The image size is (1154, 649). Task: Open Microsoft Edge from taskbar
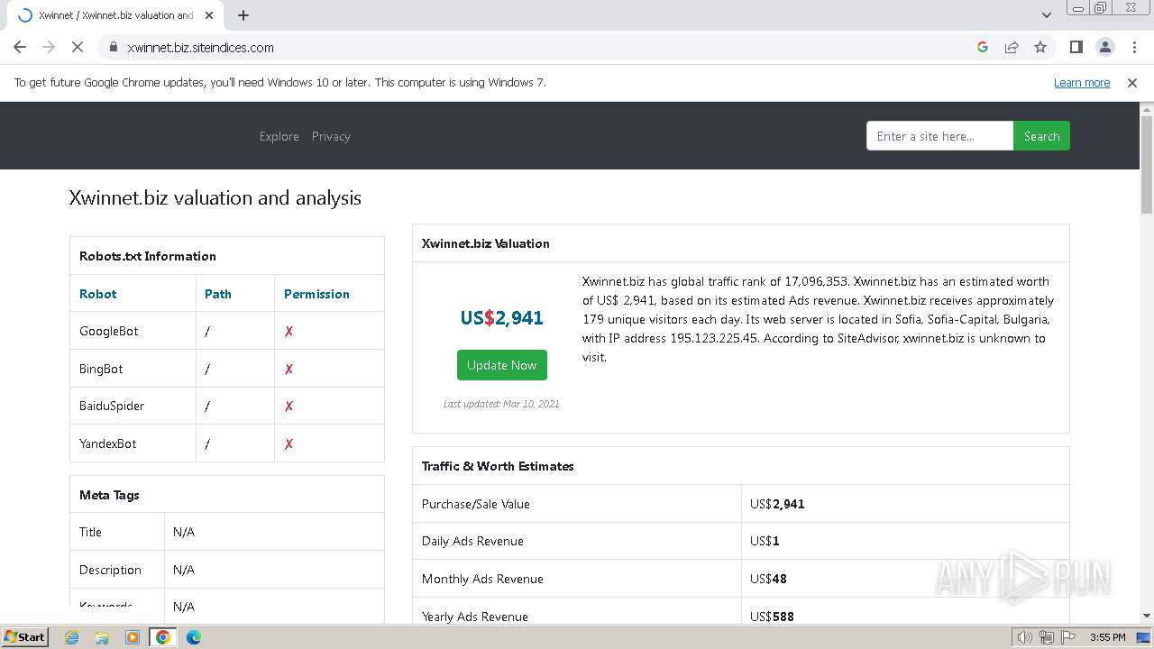194,637
